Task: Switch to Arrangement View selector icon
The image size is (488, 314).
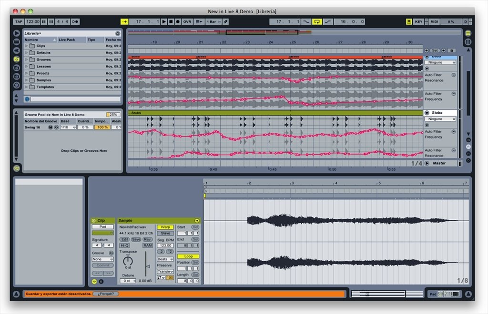Action: pos(468,33)
